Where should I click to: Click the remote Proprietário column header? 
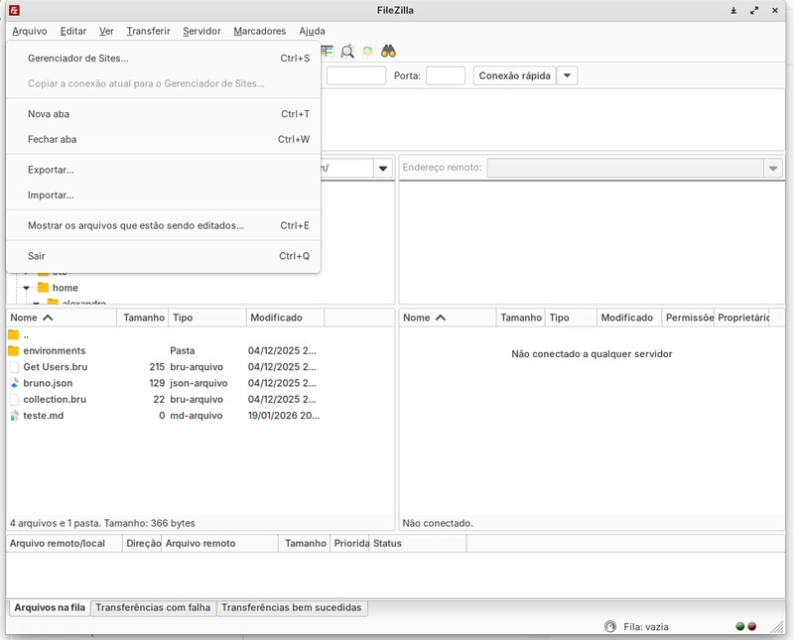[x=741, y=318]
